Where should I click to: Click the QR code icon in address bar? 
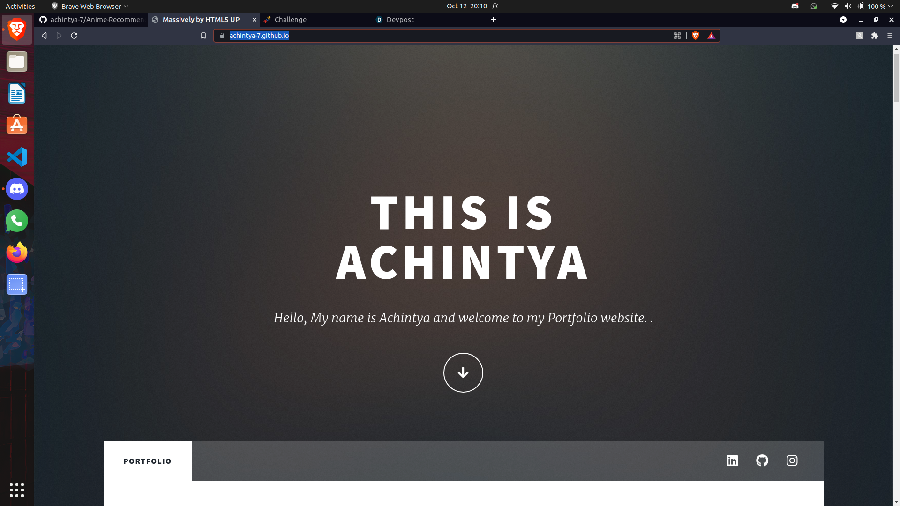(677, 36)
